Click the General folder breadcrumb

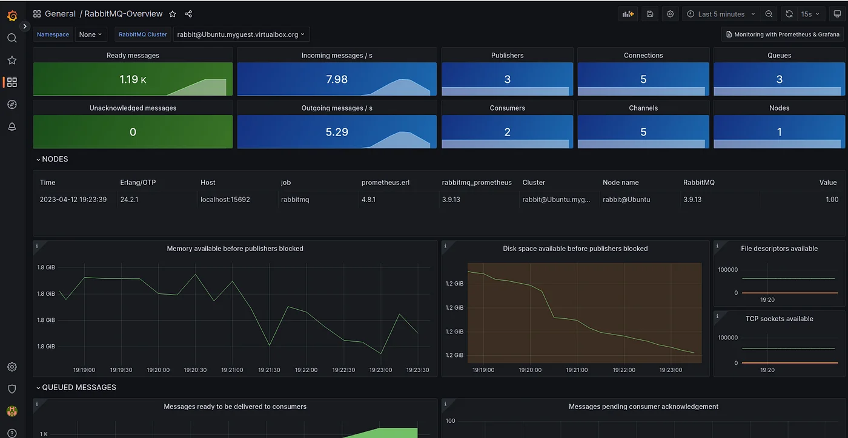click(x=60, y=14)
